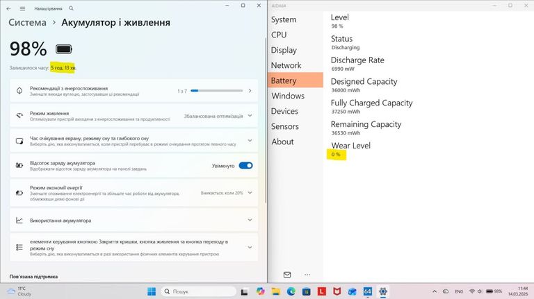Viewport: 534px width, 299px height.
Task: Click the taskbar battery 98% indicator
Action: click(494, 291)
